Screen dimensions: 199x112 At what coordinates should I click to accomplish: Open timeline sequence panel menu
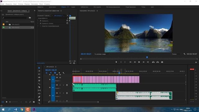click(56, 67)
